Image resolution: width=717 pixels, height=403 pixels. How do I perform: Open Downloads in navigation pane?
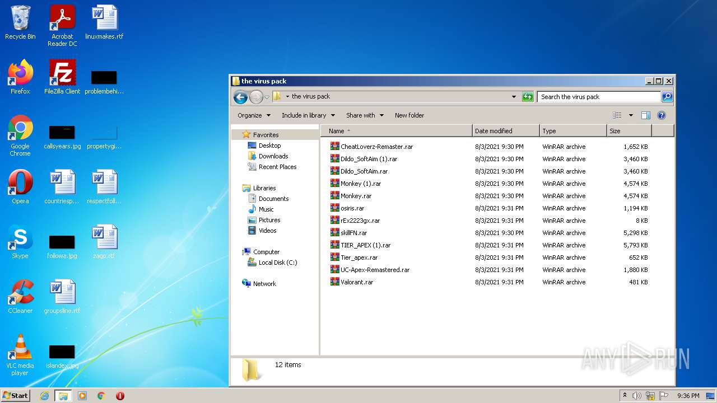[x=273, y=156]
